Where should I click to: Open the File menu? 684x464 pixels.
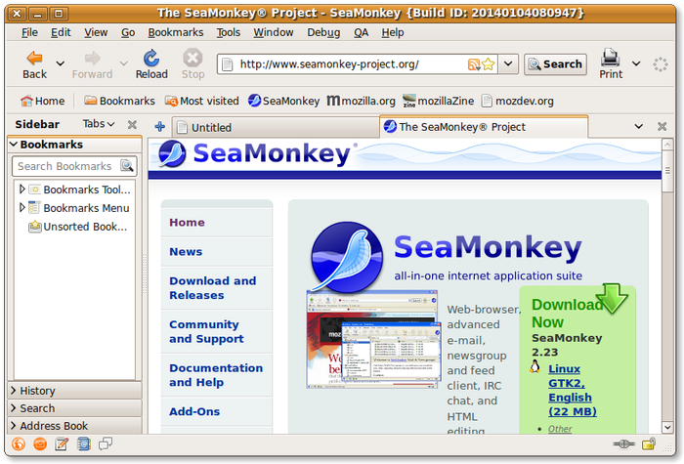(x=29, y=32)
